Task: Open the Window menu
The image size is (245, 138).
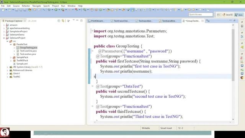Action: 72,6
